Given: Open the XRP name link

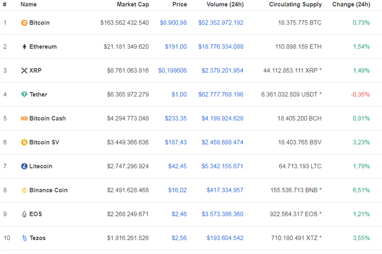Looking at the screenshot, I should tap(35, 71).
